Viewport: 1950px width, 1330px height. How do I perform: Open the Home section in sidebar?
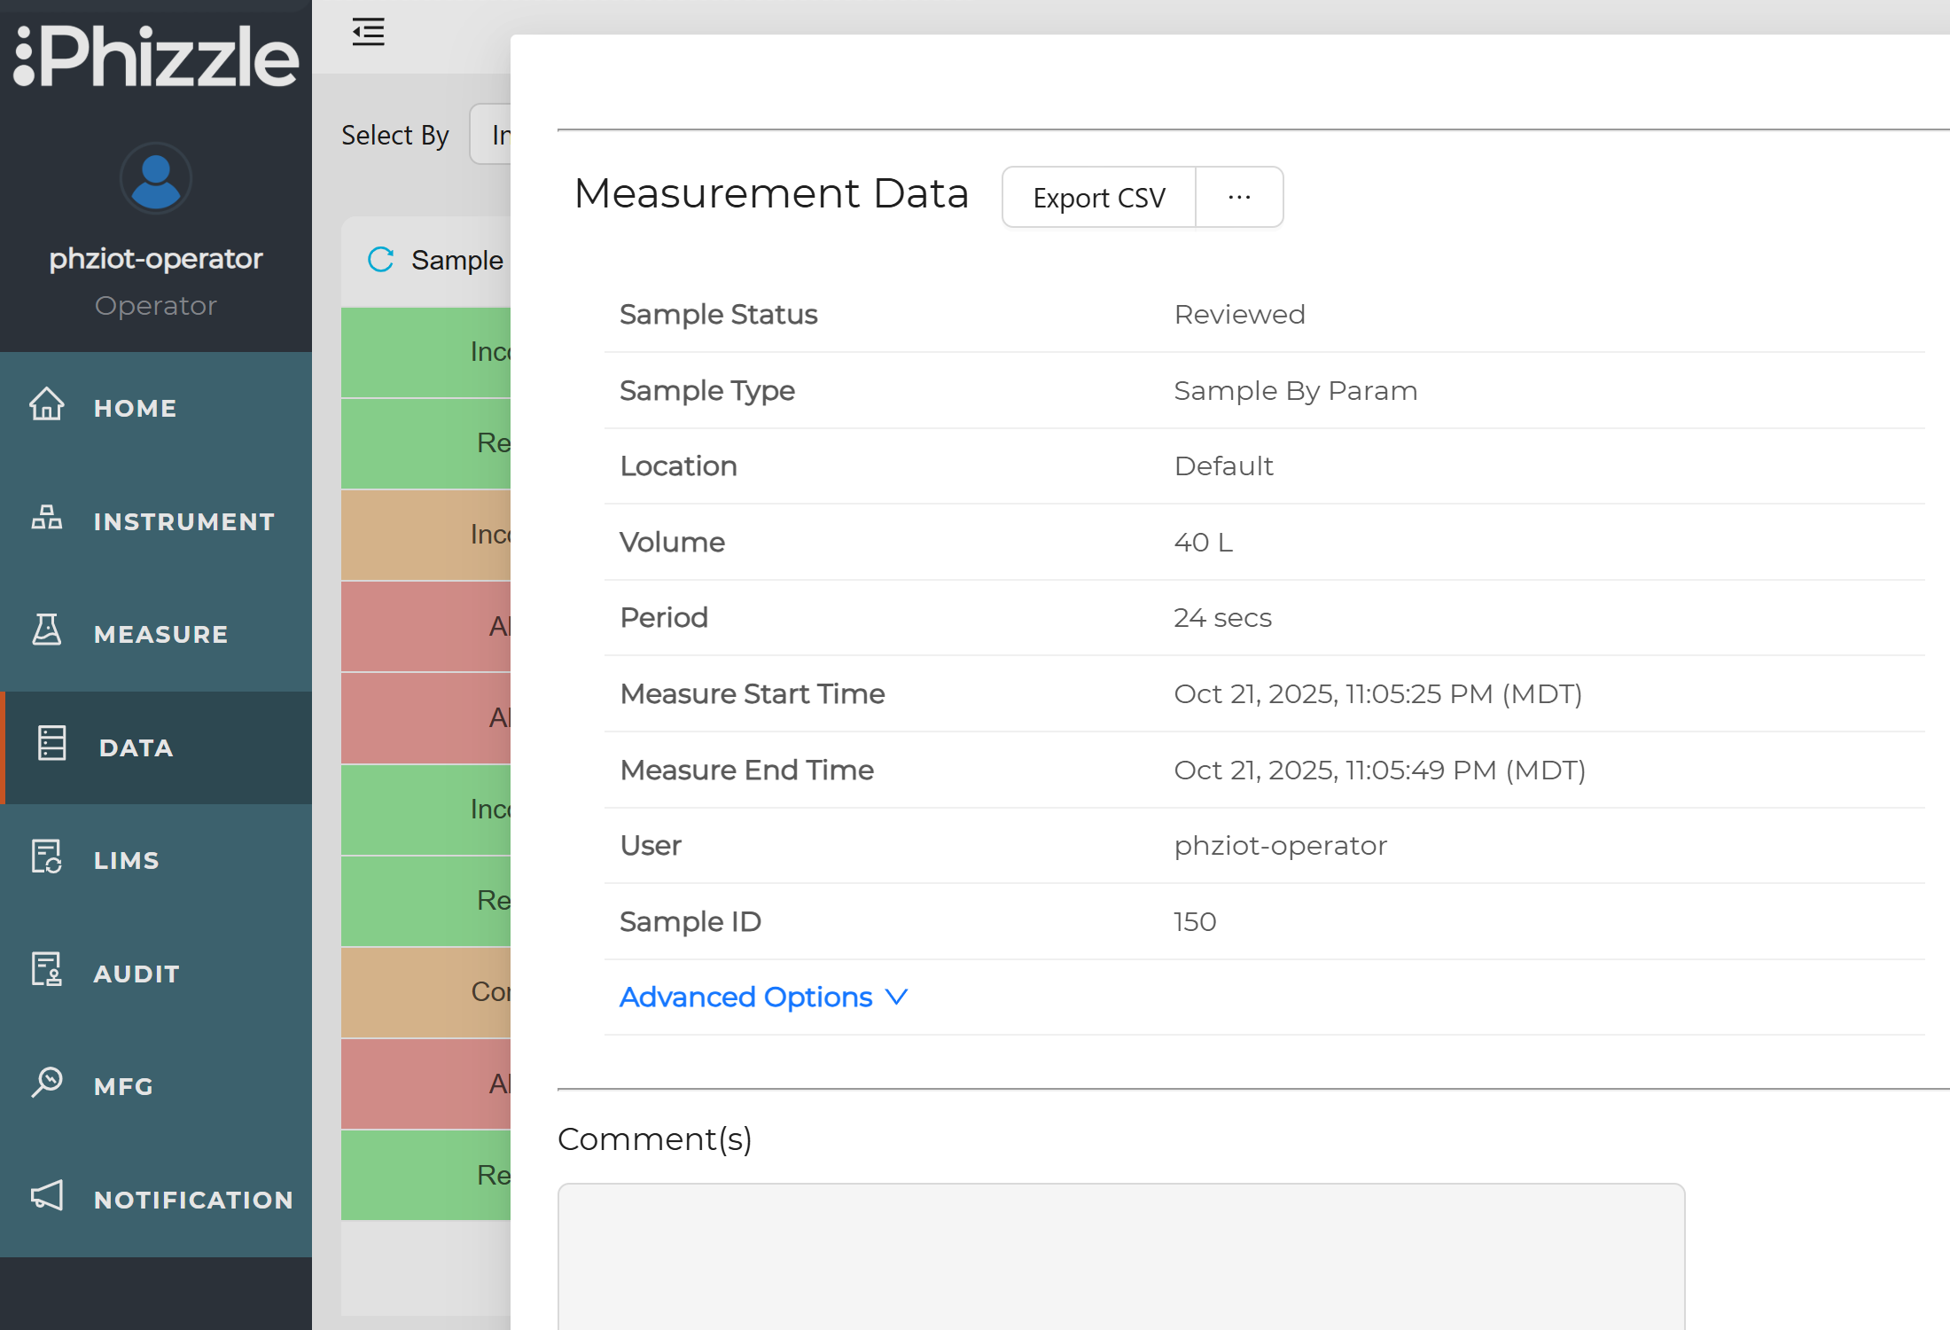click(x=134, y=407)
